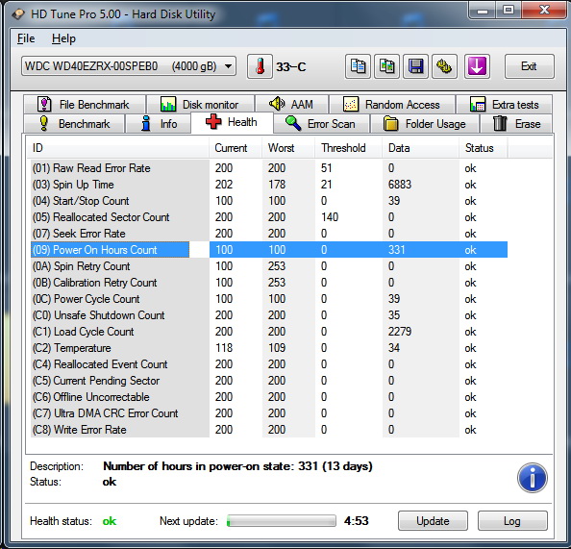Click the 4:53 countdown timer
Viewport: 571px width, 549px height.
click(x=356, y=521)
